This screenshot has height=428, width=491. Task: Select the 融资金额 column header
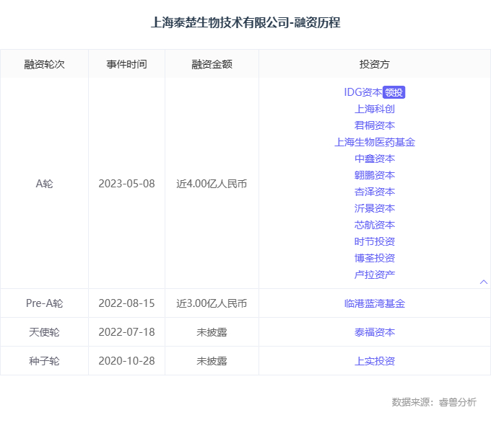pos(212,64)
